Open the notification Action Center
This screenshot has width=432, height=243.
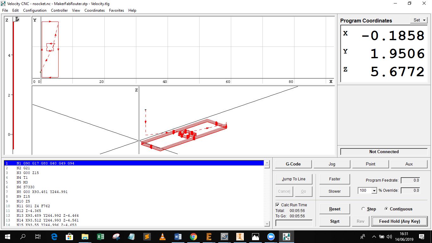(421, 236)
